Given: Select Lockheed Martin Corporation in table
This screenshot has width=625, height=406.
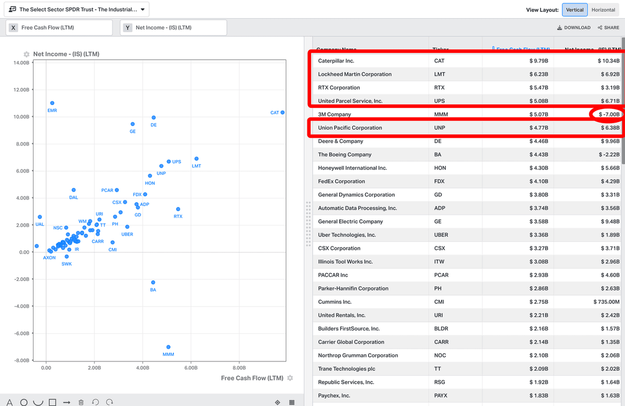Looking at the screenshot, I should [x=355, y=74].
